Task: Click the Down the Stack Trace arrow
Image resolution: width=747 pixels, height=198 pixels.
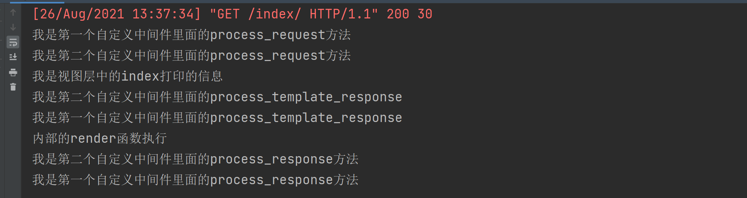Action: pos(13,27)
